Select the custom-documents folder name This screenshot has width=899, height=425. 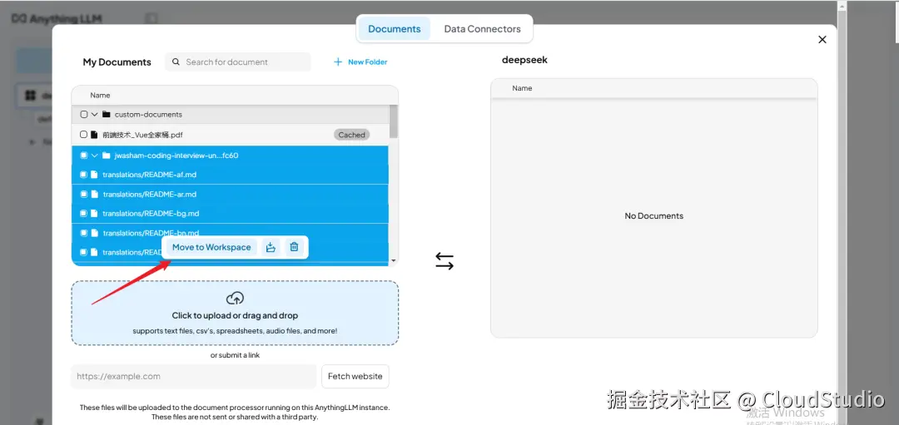[x=148, y=115]
